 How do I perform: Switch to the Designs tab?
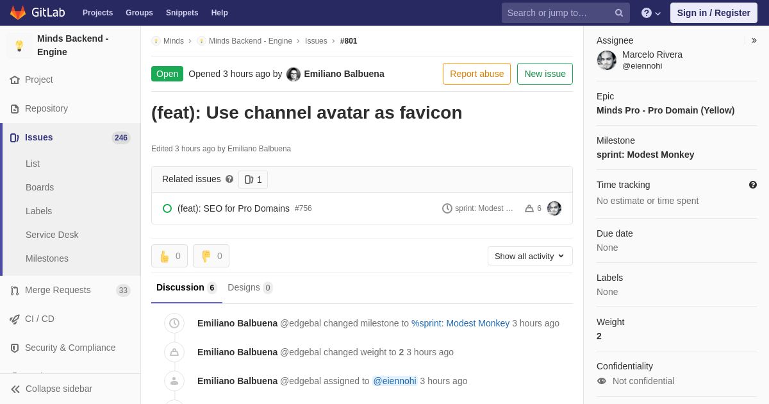click(250, 288)
